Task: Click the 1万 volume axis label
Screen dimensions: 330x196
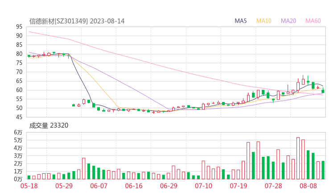Action: tap(18, 171)
